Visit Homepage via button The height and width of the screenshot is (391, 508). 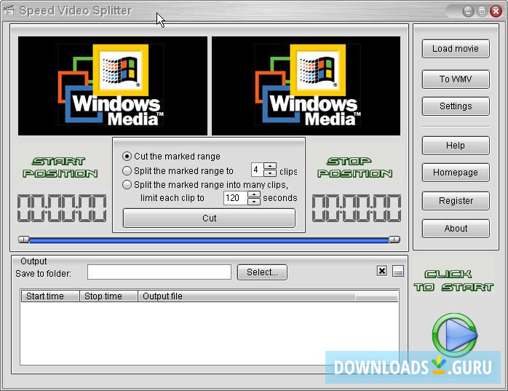(x=456, y=173)
